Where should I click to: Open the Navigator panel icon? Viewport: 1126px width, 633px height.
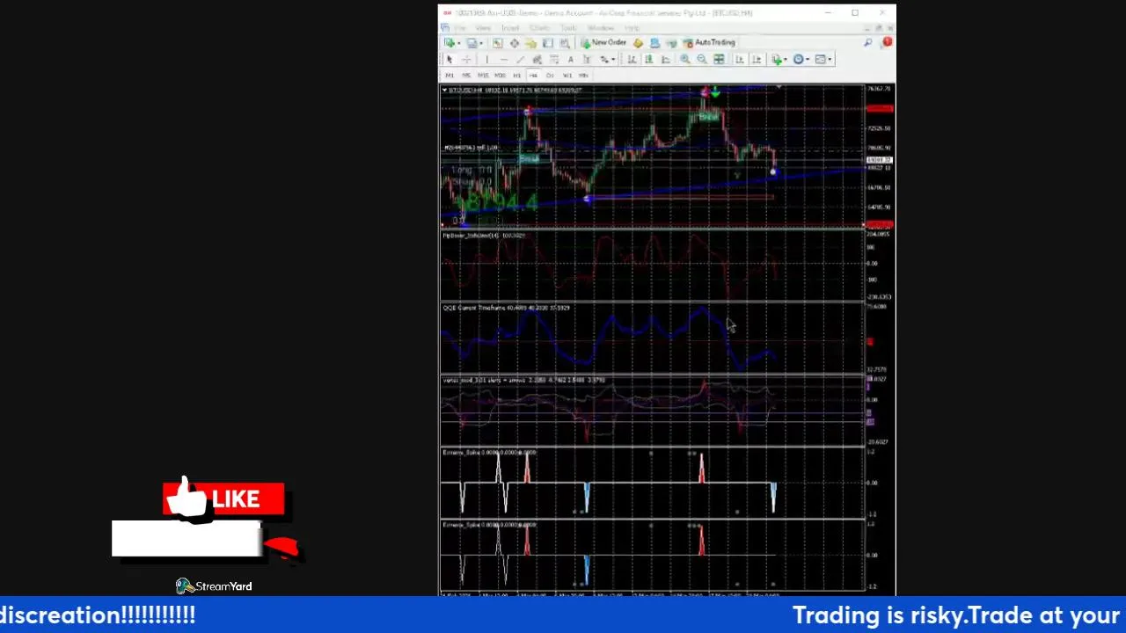tap(531, 43)
